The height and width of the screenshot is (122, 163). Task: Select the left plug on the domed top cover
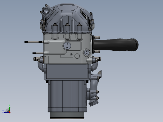click(x=55, y=27)
